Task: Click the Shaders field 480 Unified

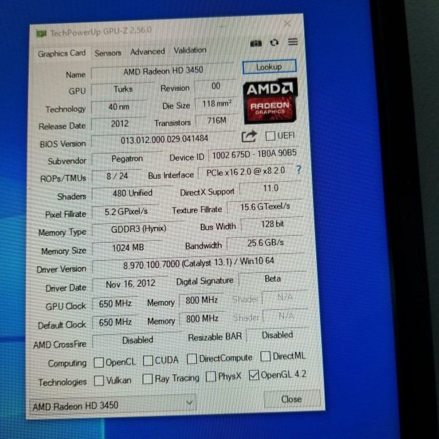Action: pyautogui.click(x=132, y=193)
